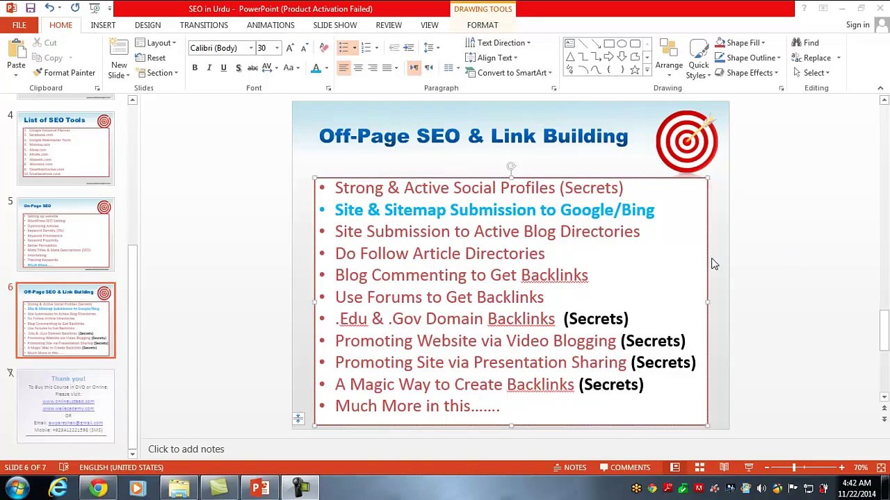Viewport: 890px width, 500px height.
Task: Switch to Reading View
Action: tap(724, 467)
